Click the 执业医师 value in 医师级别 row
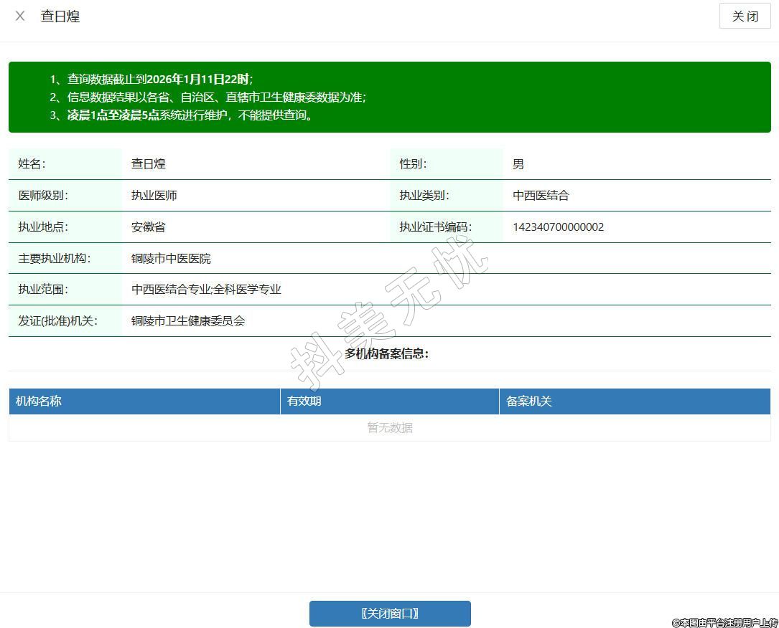 (x=154, y=196)
